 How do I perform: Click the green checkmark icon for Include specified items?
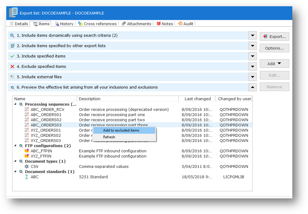[x=12, y=56]
